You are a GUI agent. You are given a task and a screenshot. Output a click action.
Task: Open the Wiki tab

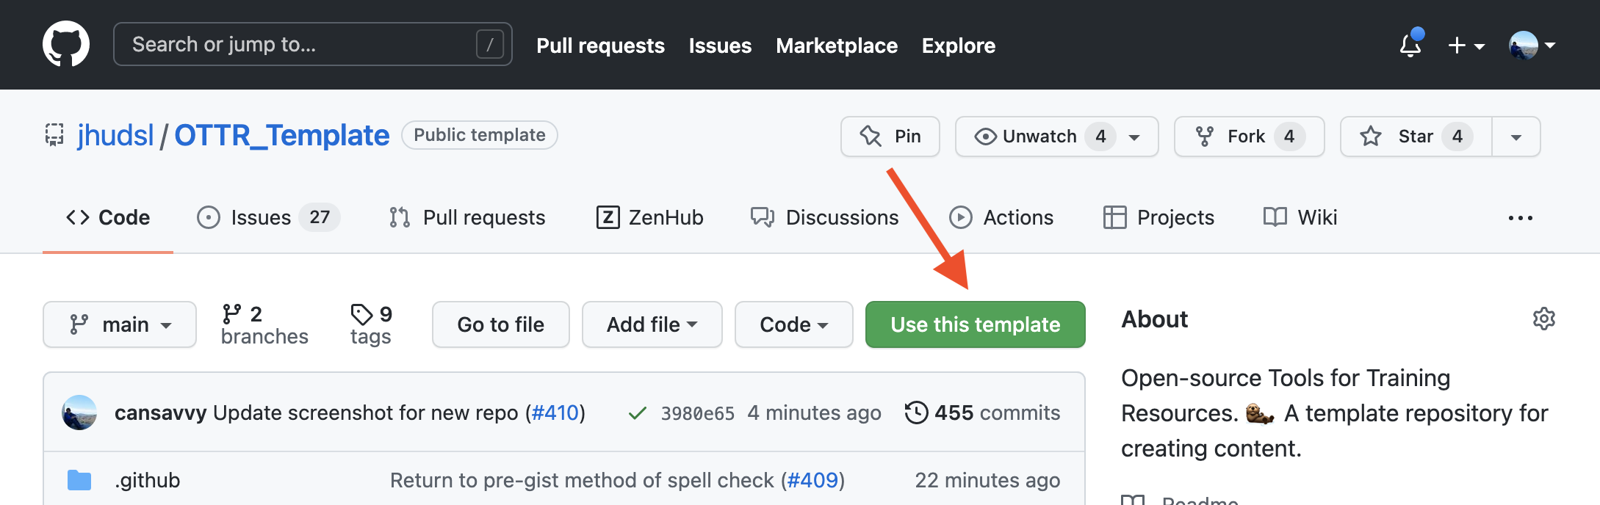[1300, 217]
